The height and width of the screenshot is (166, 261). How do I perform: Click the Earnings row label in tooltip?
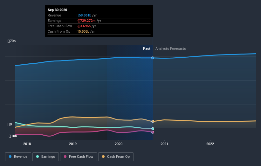click(54, 21)
